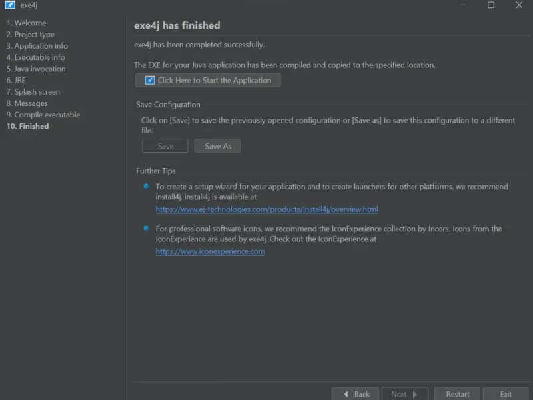
Task: Click the exe4j app icon in title bar
Action: pyautogui.click(x=10, y=5)
